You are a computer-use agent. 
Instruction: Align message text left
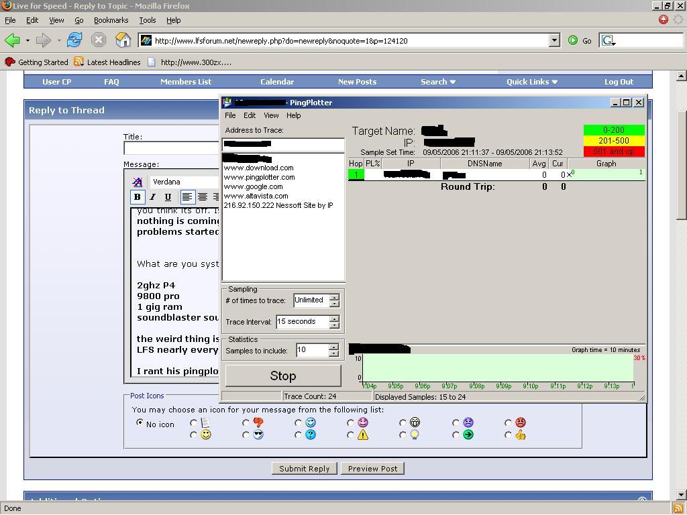(x=187, y=197)
